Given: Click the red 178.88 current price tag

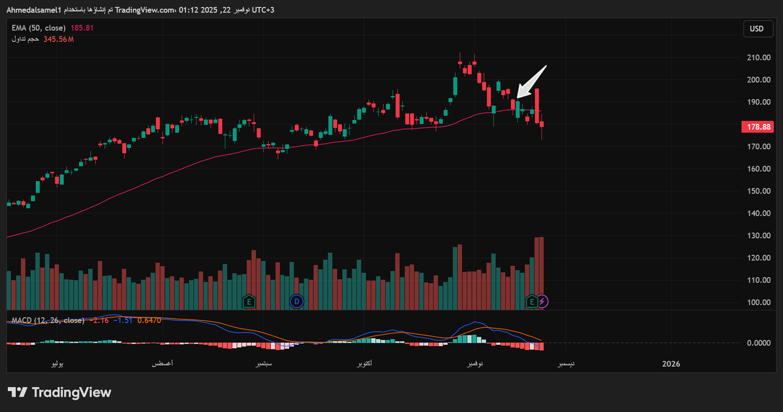Looking at the screenshot, I should [757, 126].
